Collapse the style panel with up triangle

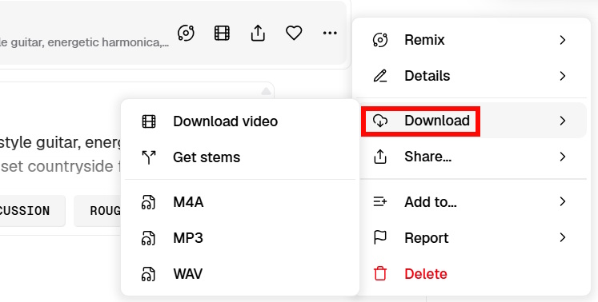pyautogui.click(x=266, y=91)
